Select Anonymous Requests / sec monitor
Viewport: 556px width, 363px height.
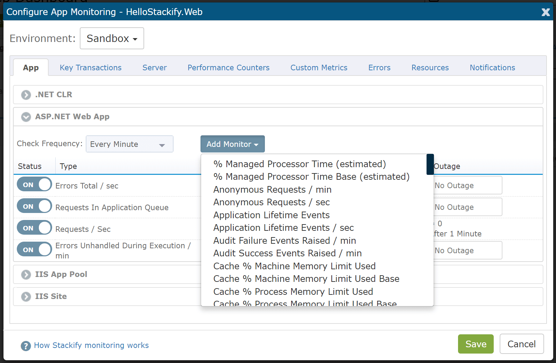pyautogui.click(x=272, y=202)
